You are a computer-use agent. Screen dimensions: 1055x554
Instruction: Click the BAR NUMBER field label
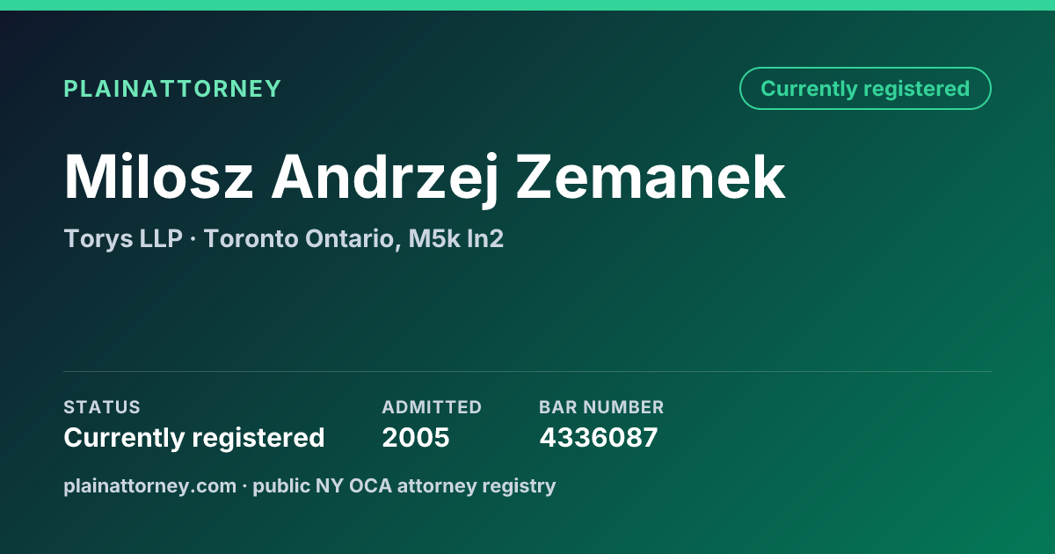(601, 407)
